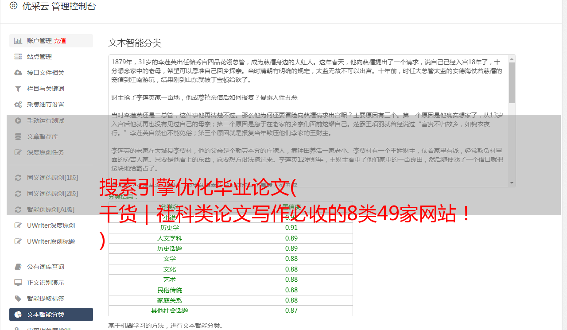
Task: Click the 人文学科 category cell
Action: click(x=170, y=238)
